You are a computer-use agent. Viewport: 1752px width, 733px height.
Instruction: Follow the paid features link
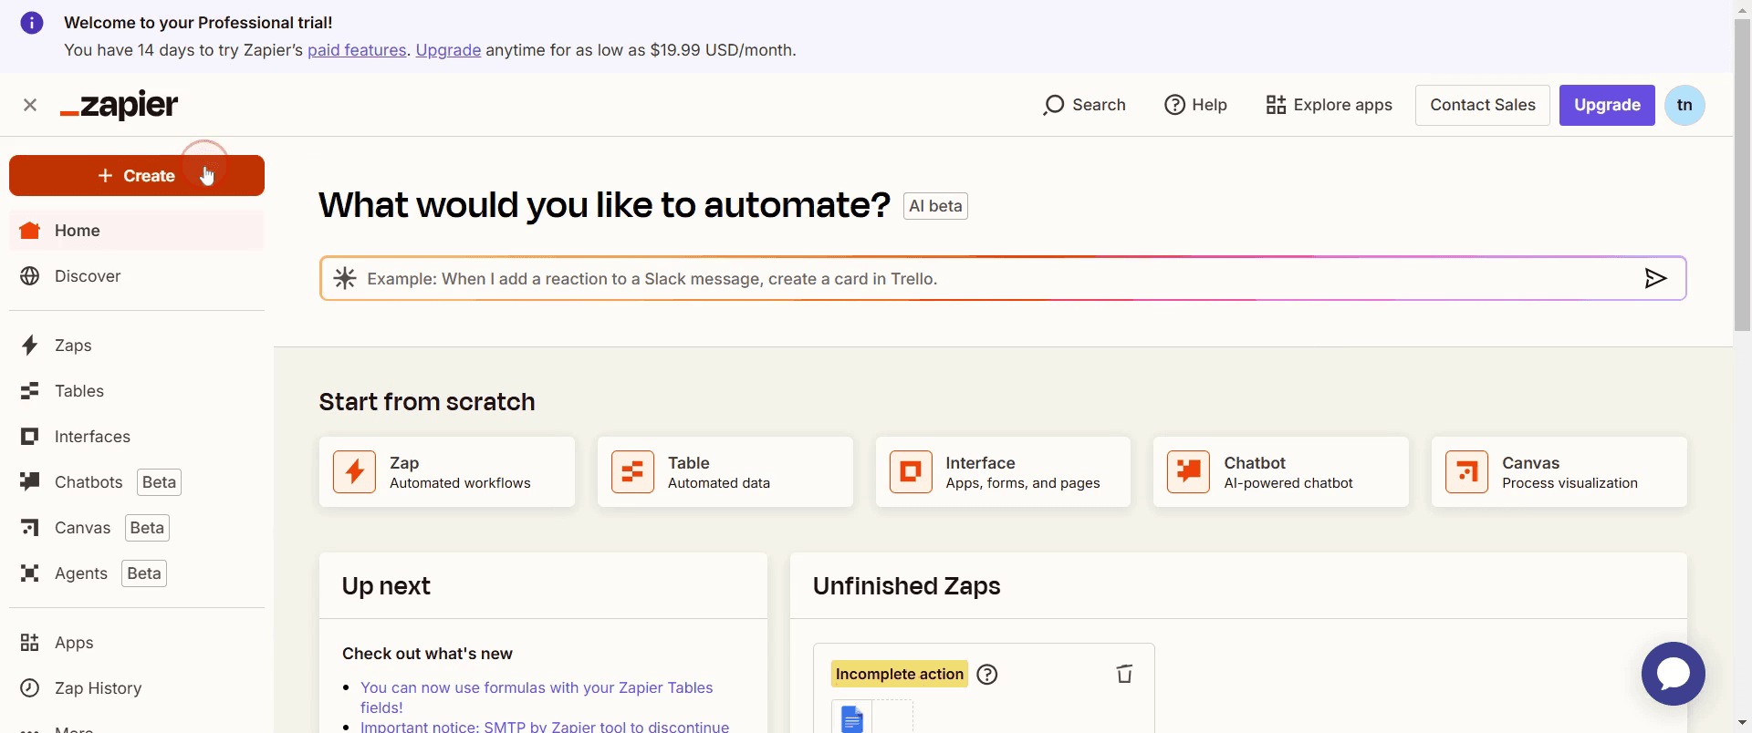pos(357,50)
